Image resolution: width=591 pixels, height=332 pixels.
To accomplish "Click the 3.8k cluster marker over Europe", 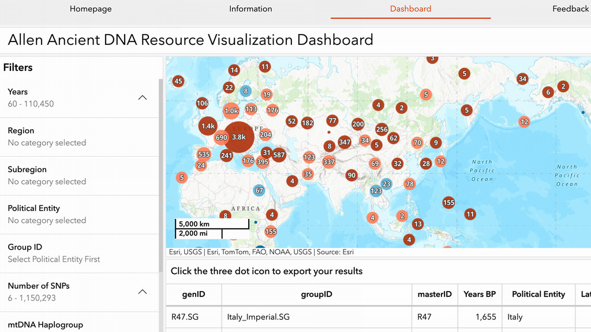I will click(x=238, y=137).
